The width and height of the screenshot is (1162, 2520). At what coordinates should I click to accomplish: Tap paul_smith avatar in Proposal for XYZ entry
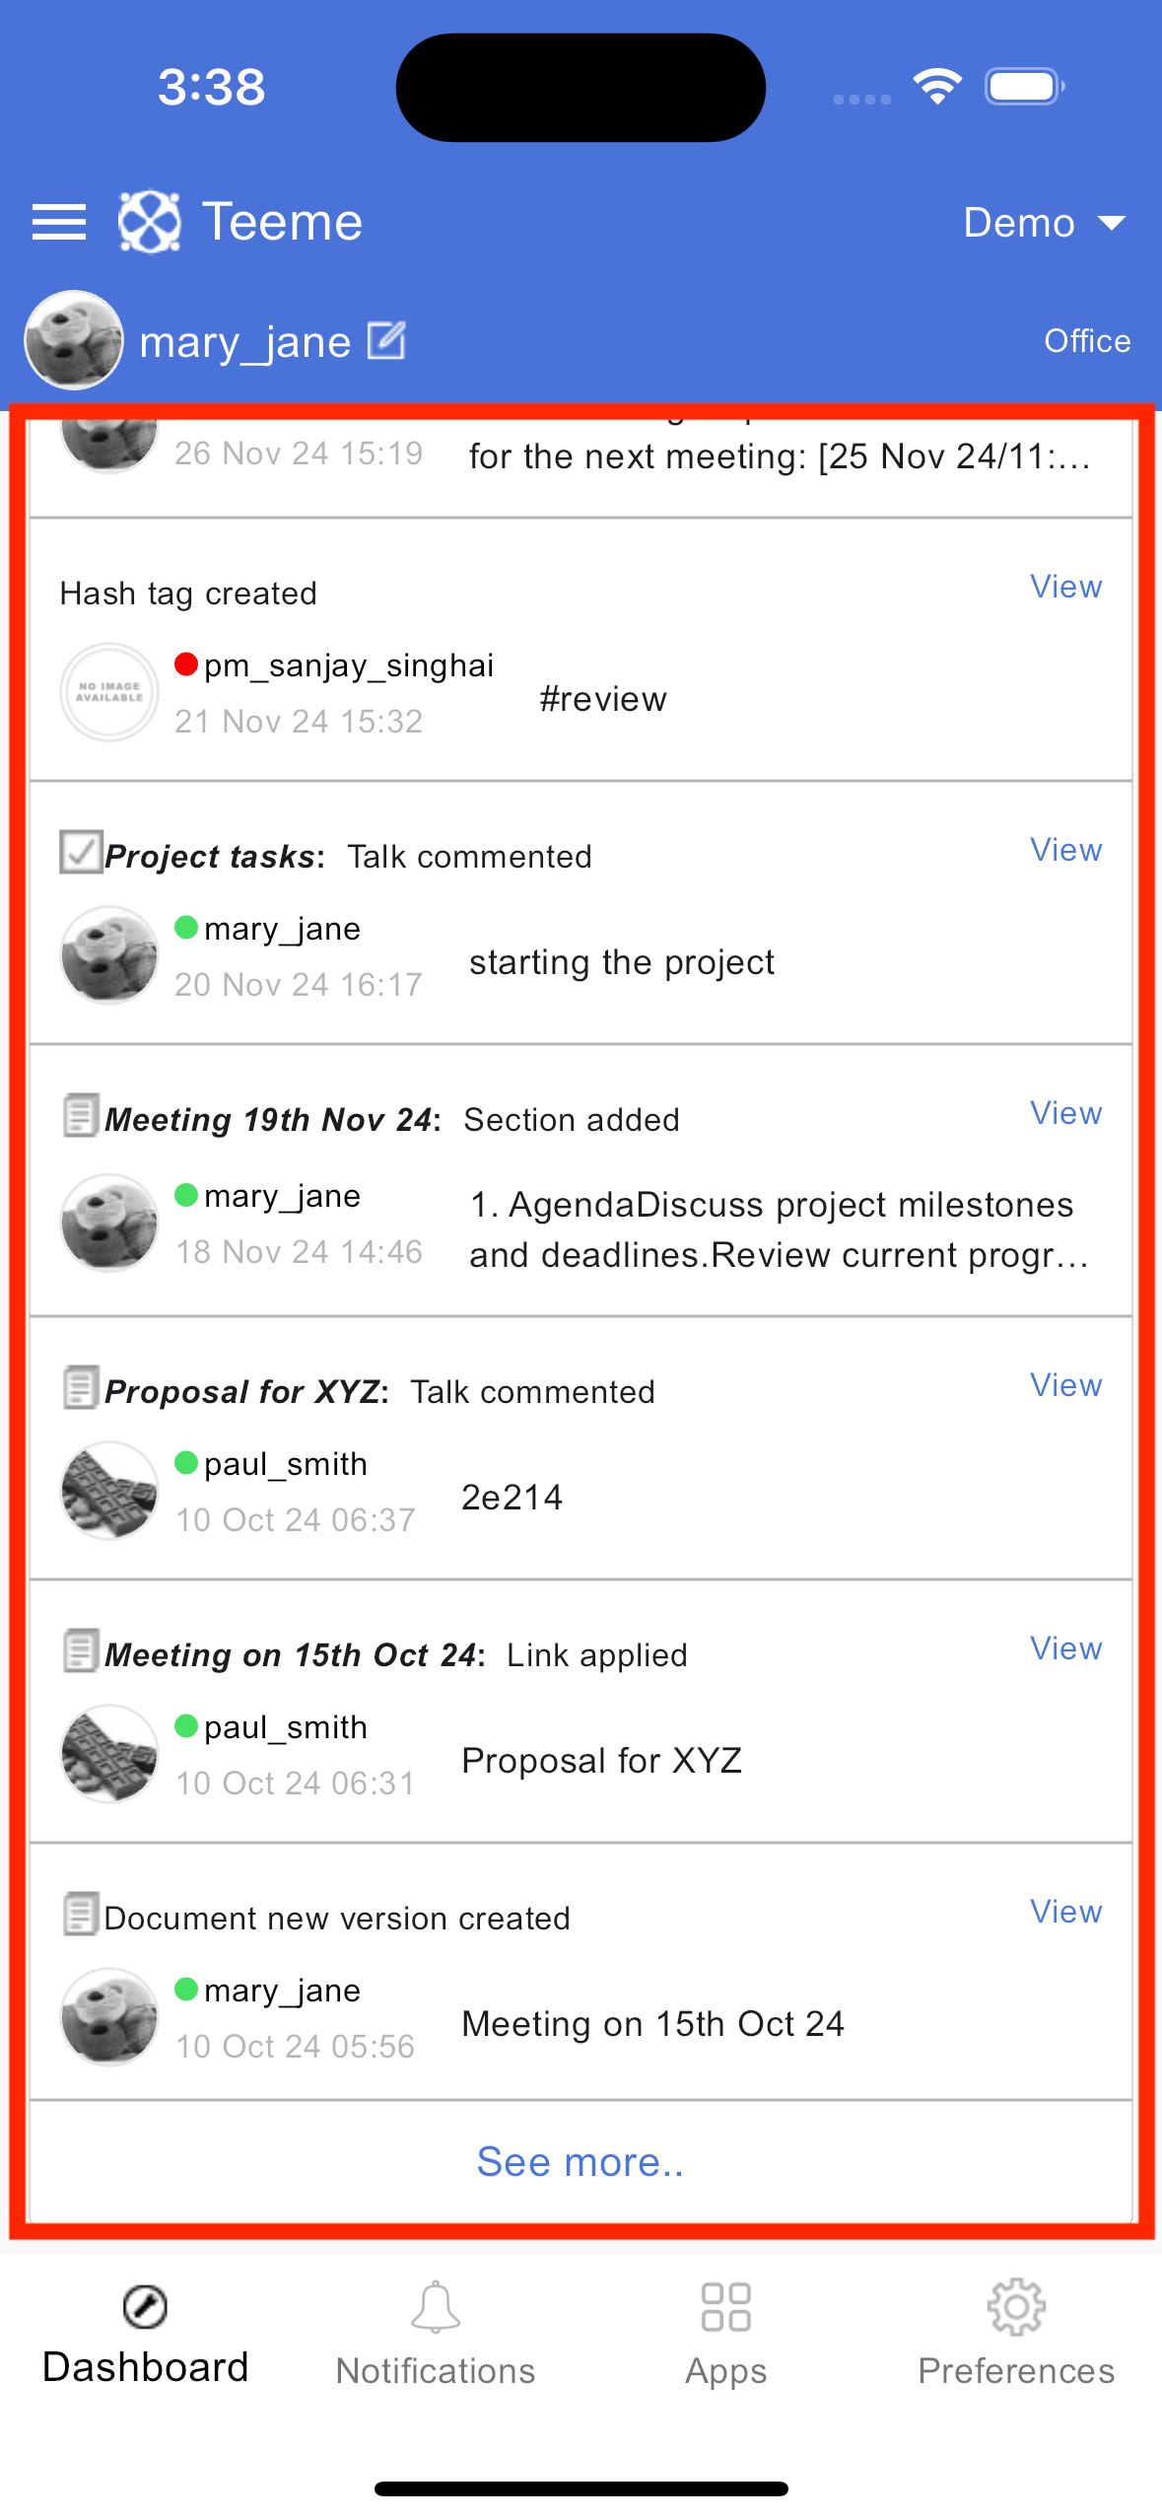coord(109,1491)
